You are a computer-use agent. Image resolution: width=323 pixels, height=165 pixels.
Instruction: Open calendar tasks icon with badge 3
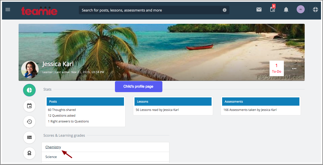[x=273, y=9]
